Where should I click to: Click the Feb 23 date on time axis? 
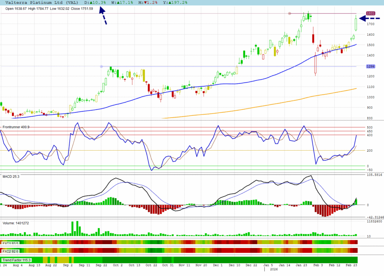[351, 265]
